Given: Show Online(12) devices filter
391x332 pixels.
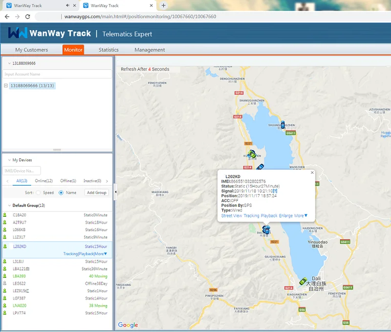Looking at the screenshot, I should 44,181.
